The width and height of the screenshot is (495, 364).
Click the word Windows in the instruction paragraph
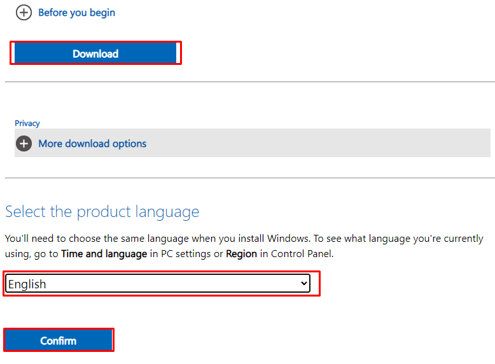tap(288, 239)
